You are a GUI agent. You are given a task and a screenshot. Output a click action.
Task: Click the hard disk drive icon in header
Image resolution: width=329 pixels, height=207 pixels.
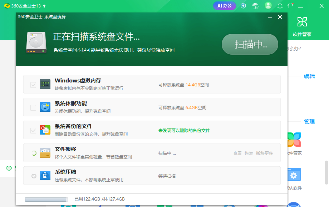pos(36,42)
